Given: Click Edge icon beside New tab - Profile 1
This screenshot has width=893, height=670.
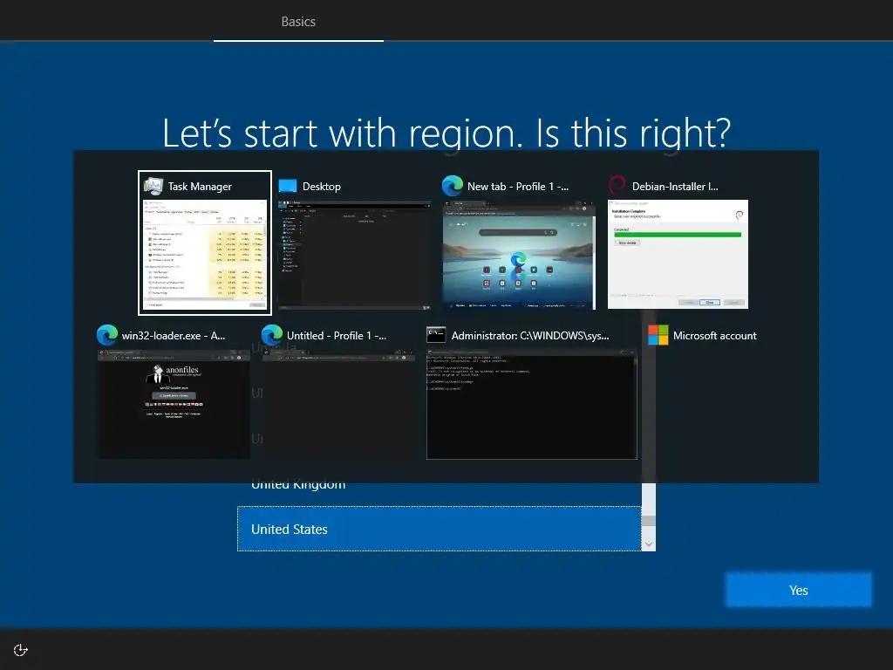Looking at the screenshot, I should tap(453, 187).
